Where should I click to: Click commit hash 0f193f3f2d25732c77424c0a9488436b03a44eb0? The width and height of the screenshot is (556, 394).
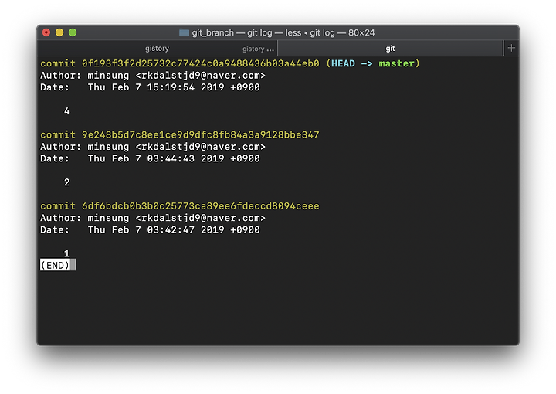(200, 63)
